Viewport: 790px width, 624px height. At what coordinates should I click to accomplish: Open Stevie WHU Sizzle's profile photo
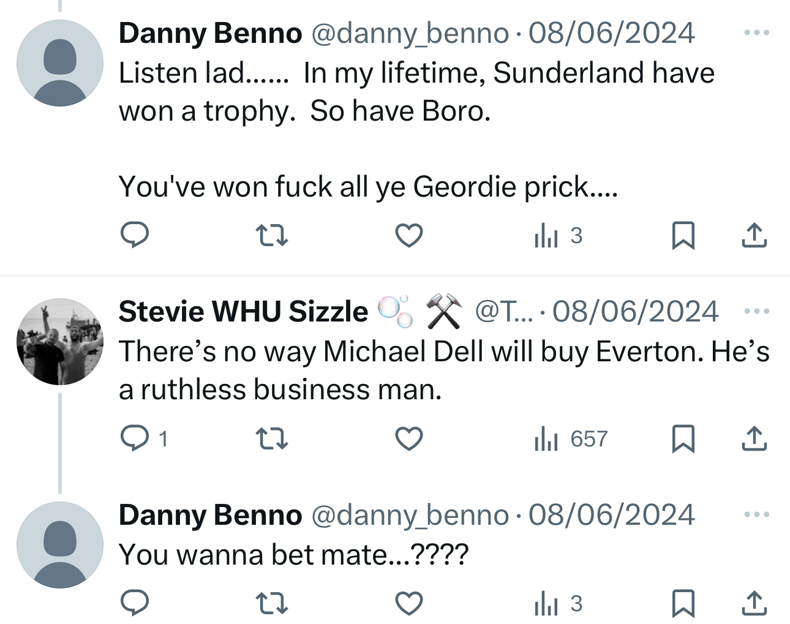click(x=60, y=342)
